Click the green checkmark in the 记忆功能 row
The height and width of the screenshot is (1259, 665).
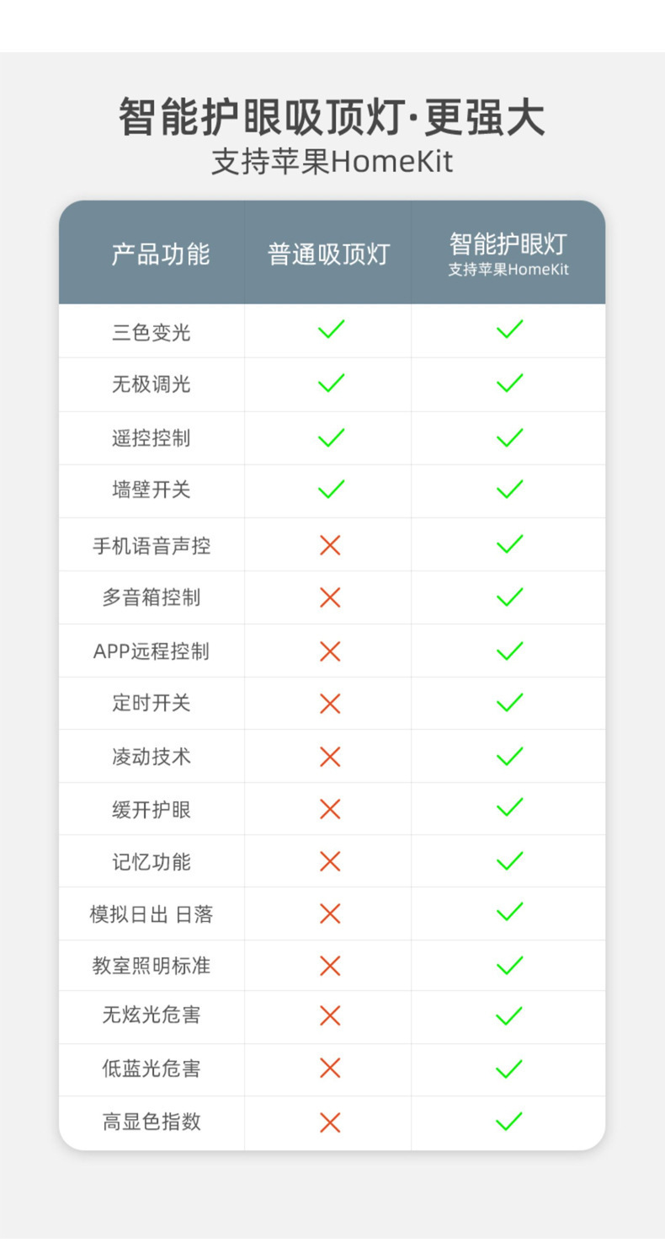509,861
